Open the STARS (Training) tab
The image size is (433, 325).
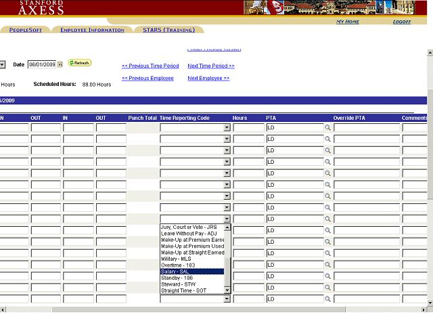pos(168,30)
